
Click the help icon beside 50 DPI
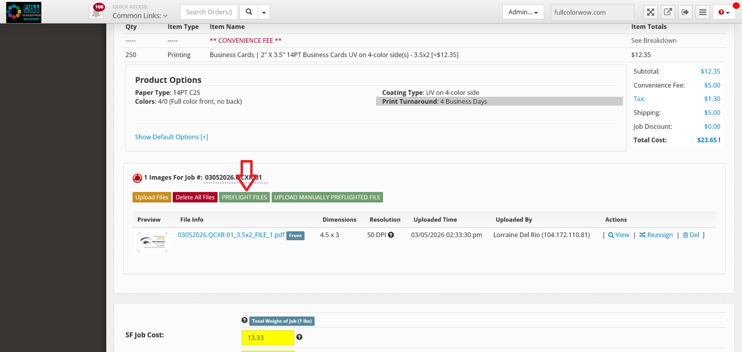[x=391, y=235]
